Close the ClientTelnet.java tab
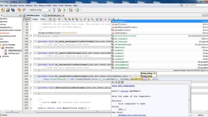 coord(63,16)
